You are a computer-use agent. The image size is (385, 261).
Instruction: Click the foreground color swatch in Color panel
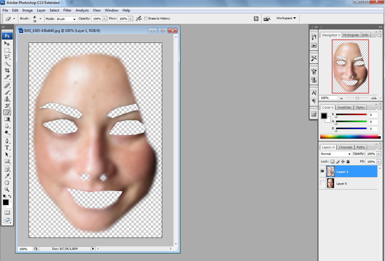pyautogui.click(x=324, y=116)
